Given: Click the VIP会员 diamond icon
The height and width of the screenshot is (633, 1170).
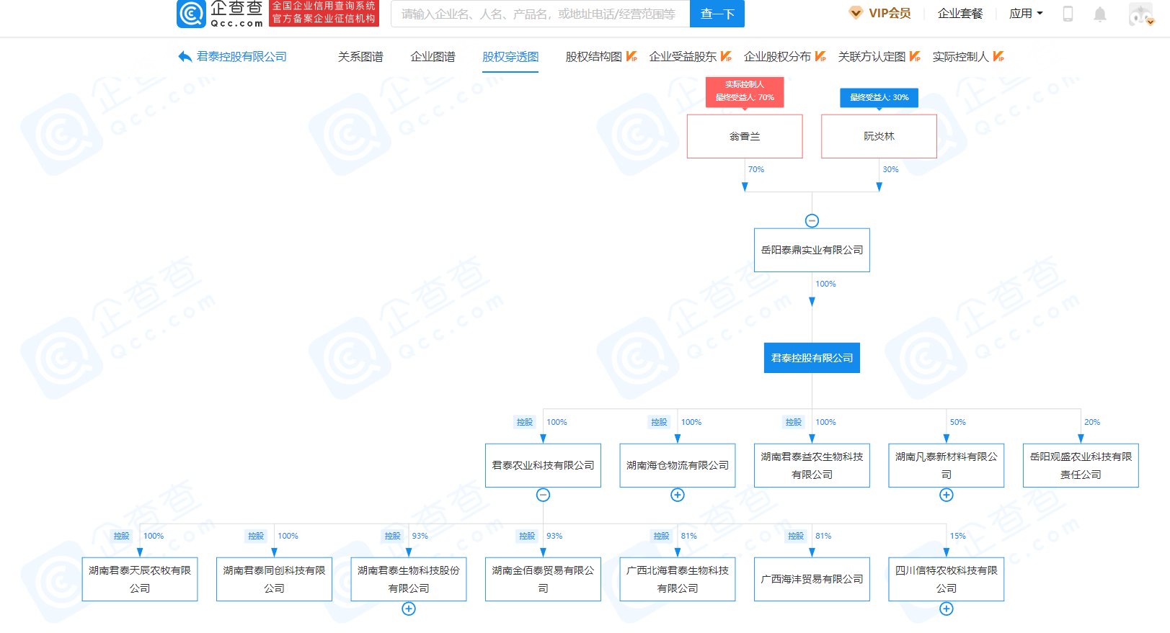Looking at the screenshot, I should coord(856,13).
